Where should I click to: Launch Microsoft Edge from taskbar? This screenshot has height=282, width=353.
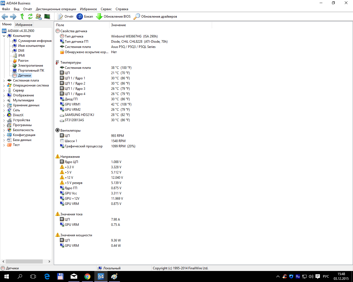click(x=47, y=276)
